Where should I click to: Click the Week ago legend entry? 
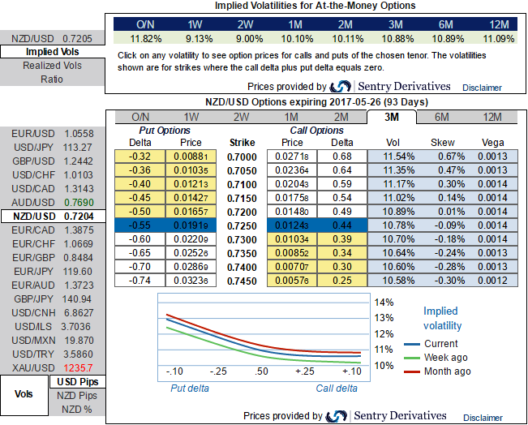tap(436, 358)
